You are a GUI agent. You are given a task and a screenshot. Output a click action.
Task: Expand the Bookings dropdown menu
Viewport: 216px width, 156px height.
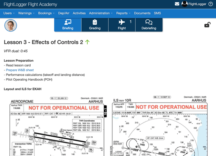46,13
